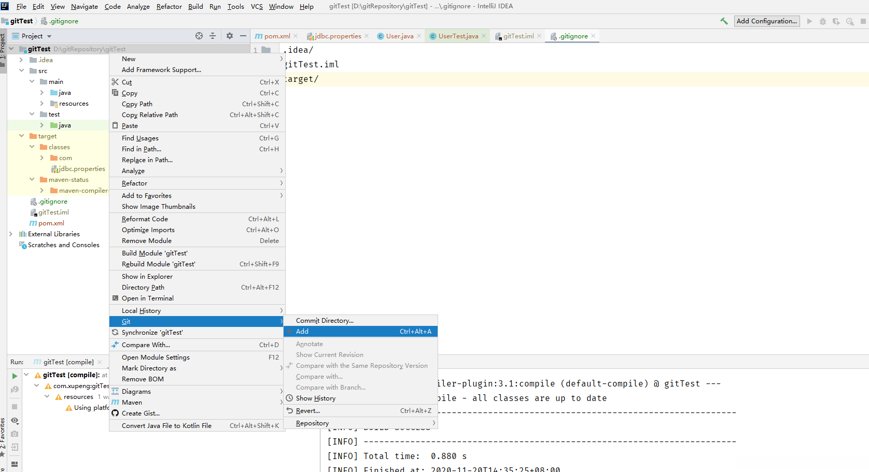Click the Collapse All icon in Project panel
Viewport: 869px width, 472px height.
pos(213,36)
